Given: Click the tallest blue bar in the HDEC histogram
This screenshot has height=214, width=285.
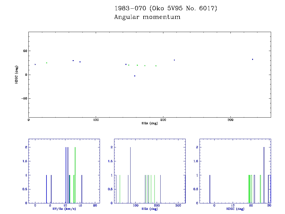Looking at the screenshot, I should (x=264, y=175).
